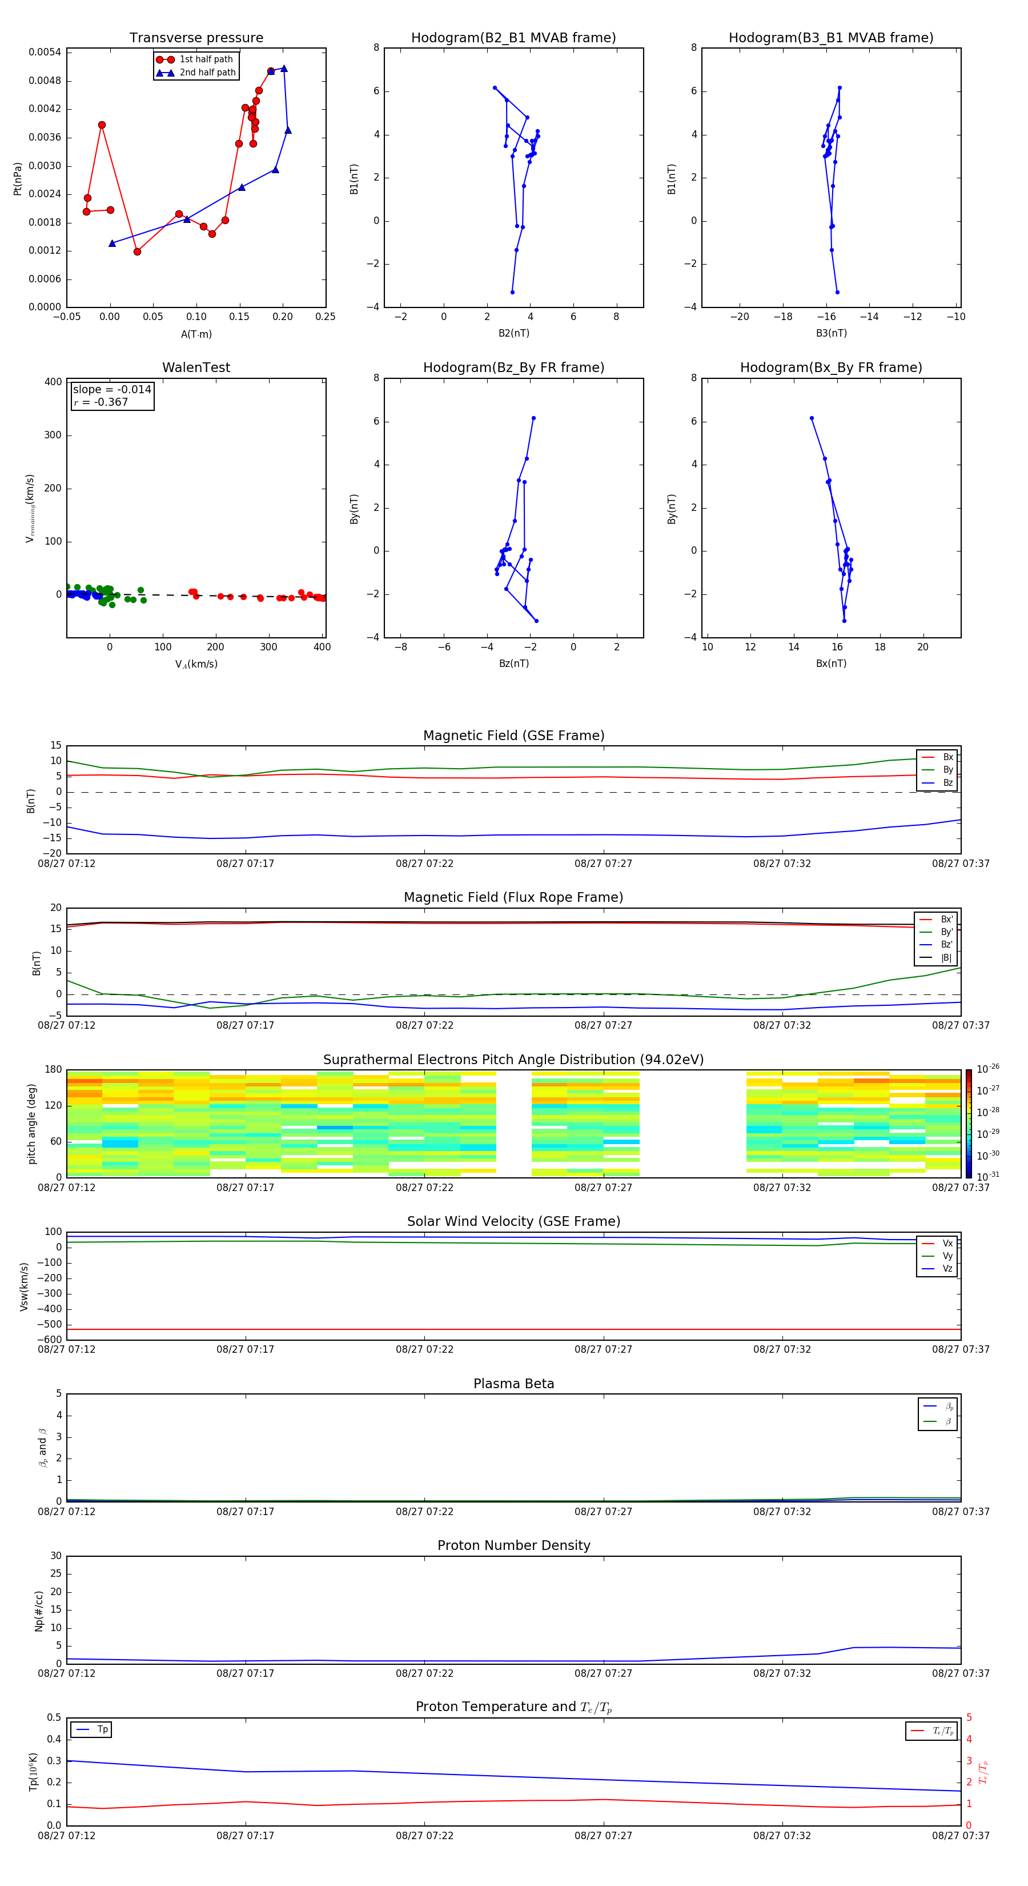This screenshot has width=1028, height=1886.
Task: Select the By' entry in Flux Rope legend
Action: 936,932
